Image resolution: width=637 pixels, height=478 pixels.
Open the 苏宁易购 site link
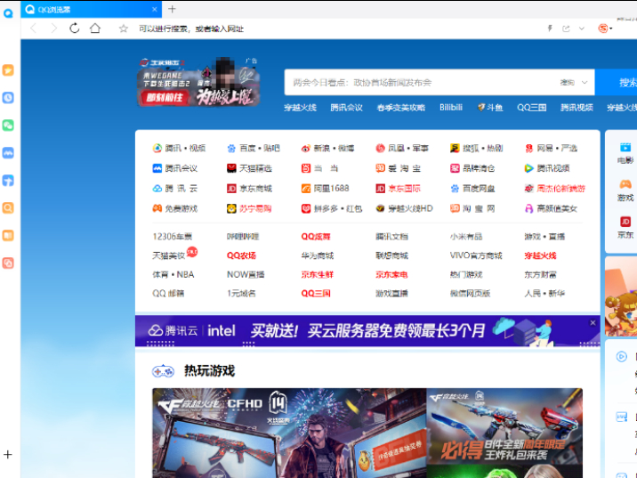[249, 209]
